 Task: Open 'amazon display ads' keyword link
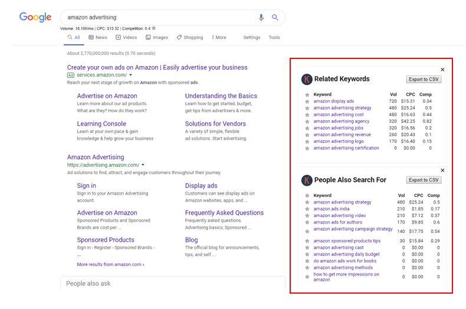tap(333, 101)
